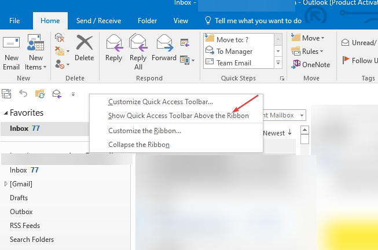Select Inbox under Favorites
Image resolution: width=378 pixels, height=250 pixels.
click(x=45, y=128)
